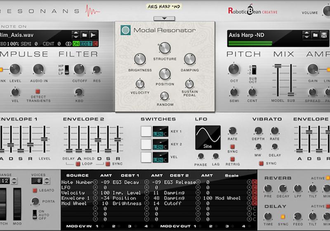Click the Modal Resonator logo icon

click(x=125, y=30)
